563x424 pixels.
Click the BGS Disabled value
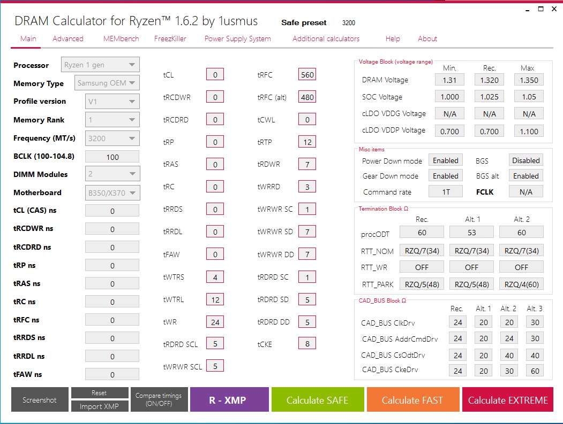pyautogui.click(x=526, y=160)
